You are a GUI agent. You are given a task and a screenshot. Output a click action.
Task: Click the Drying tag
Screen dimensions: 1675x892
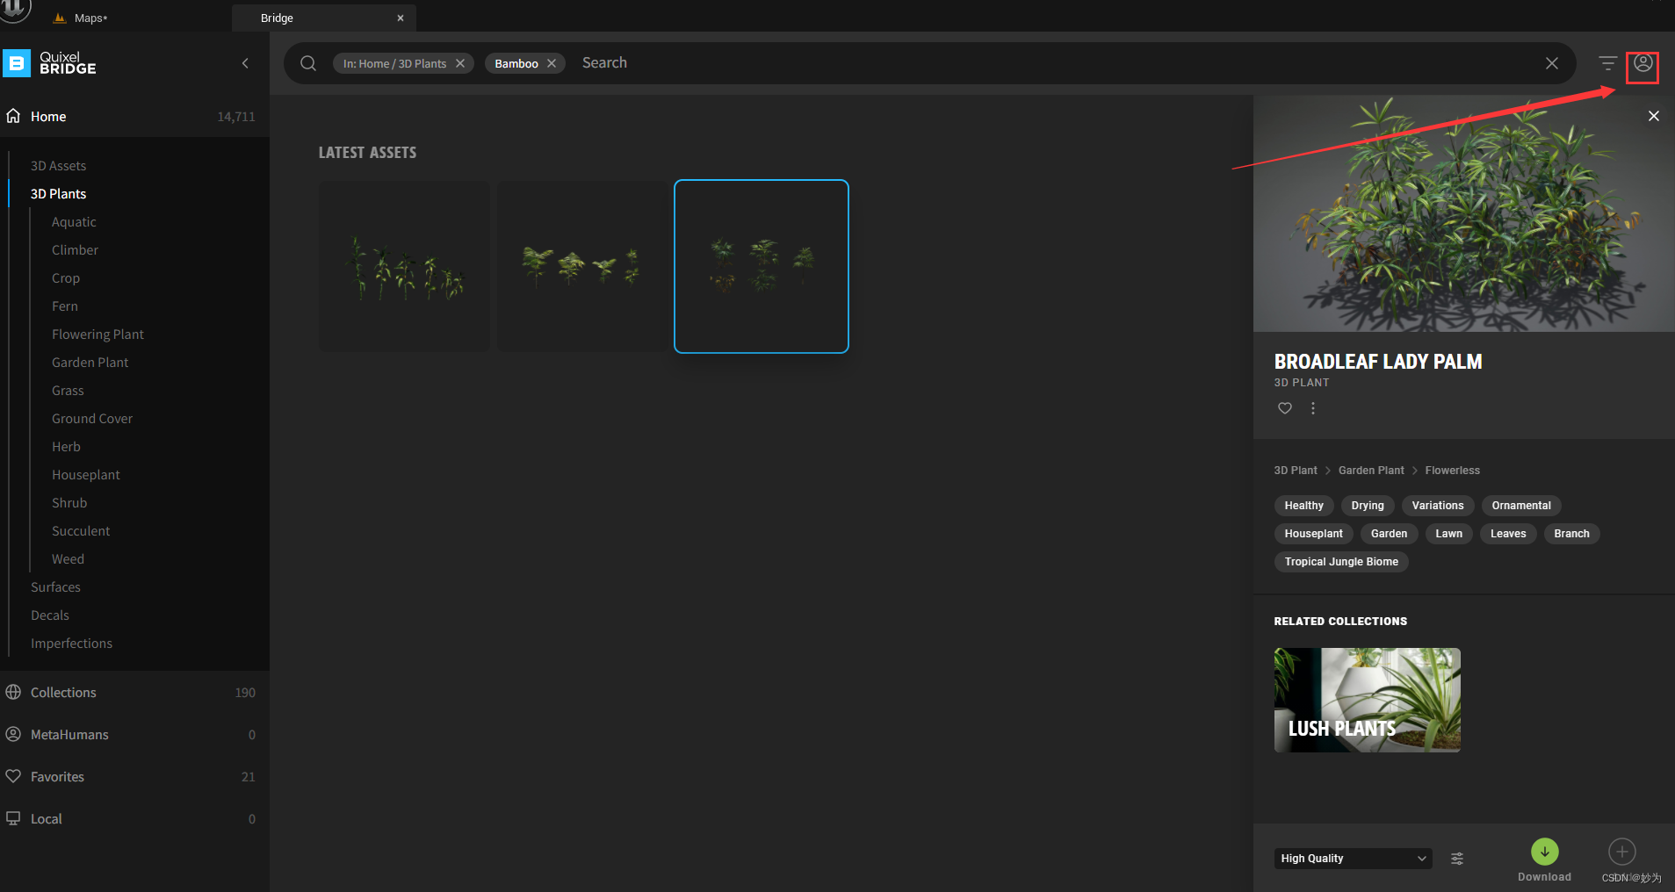[1368, 506]
